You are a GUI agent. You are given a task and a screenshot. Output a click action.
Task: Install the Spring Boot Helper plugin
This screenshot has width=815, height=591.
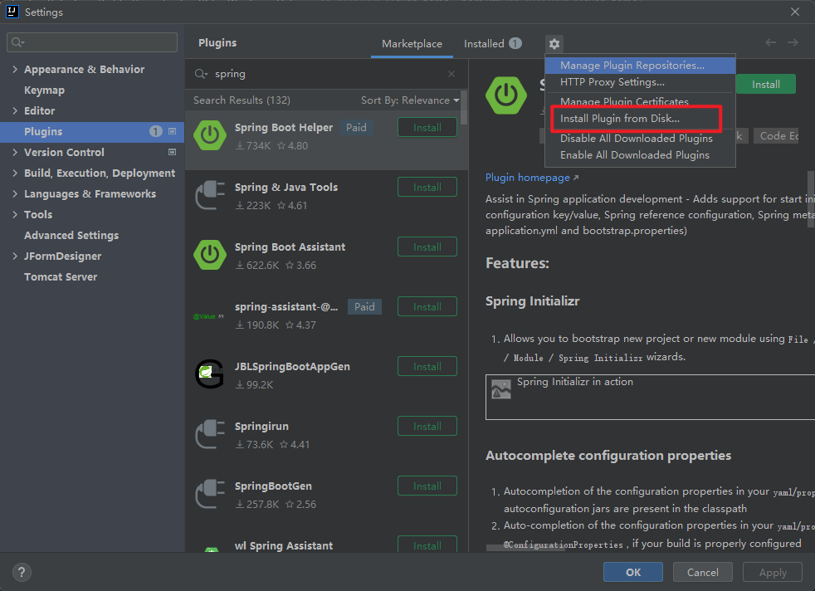click(427, 127)
